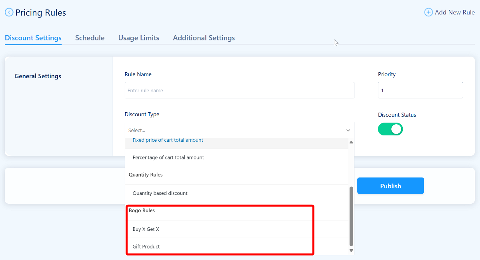Open the Discount Settings tab

pos(33,38)
